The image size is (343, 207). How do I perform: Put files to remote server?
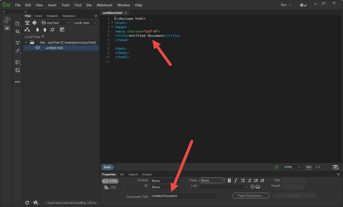pos(45,30)
